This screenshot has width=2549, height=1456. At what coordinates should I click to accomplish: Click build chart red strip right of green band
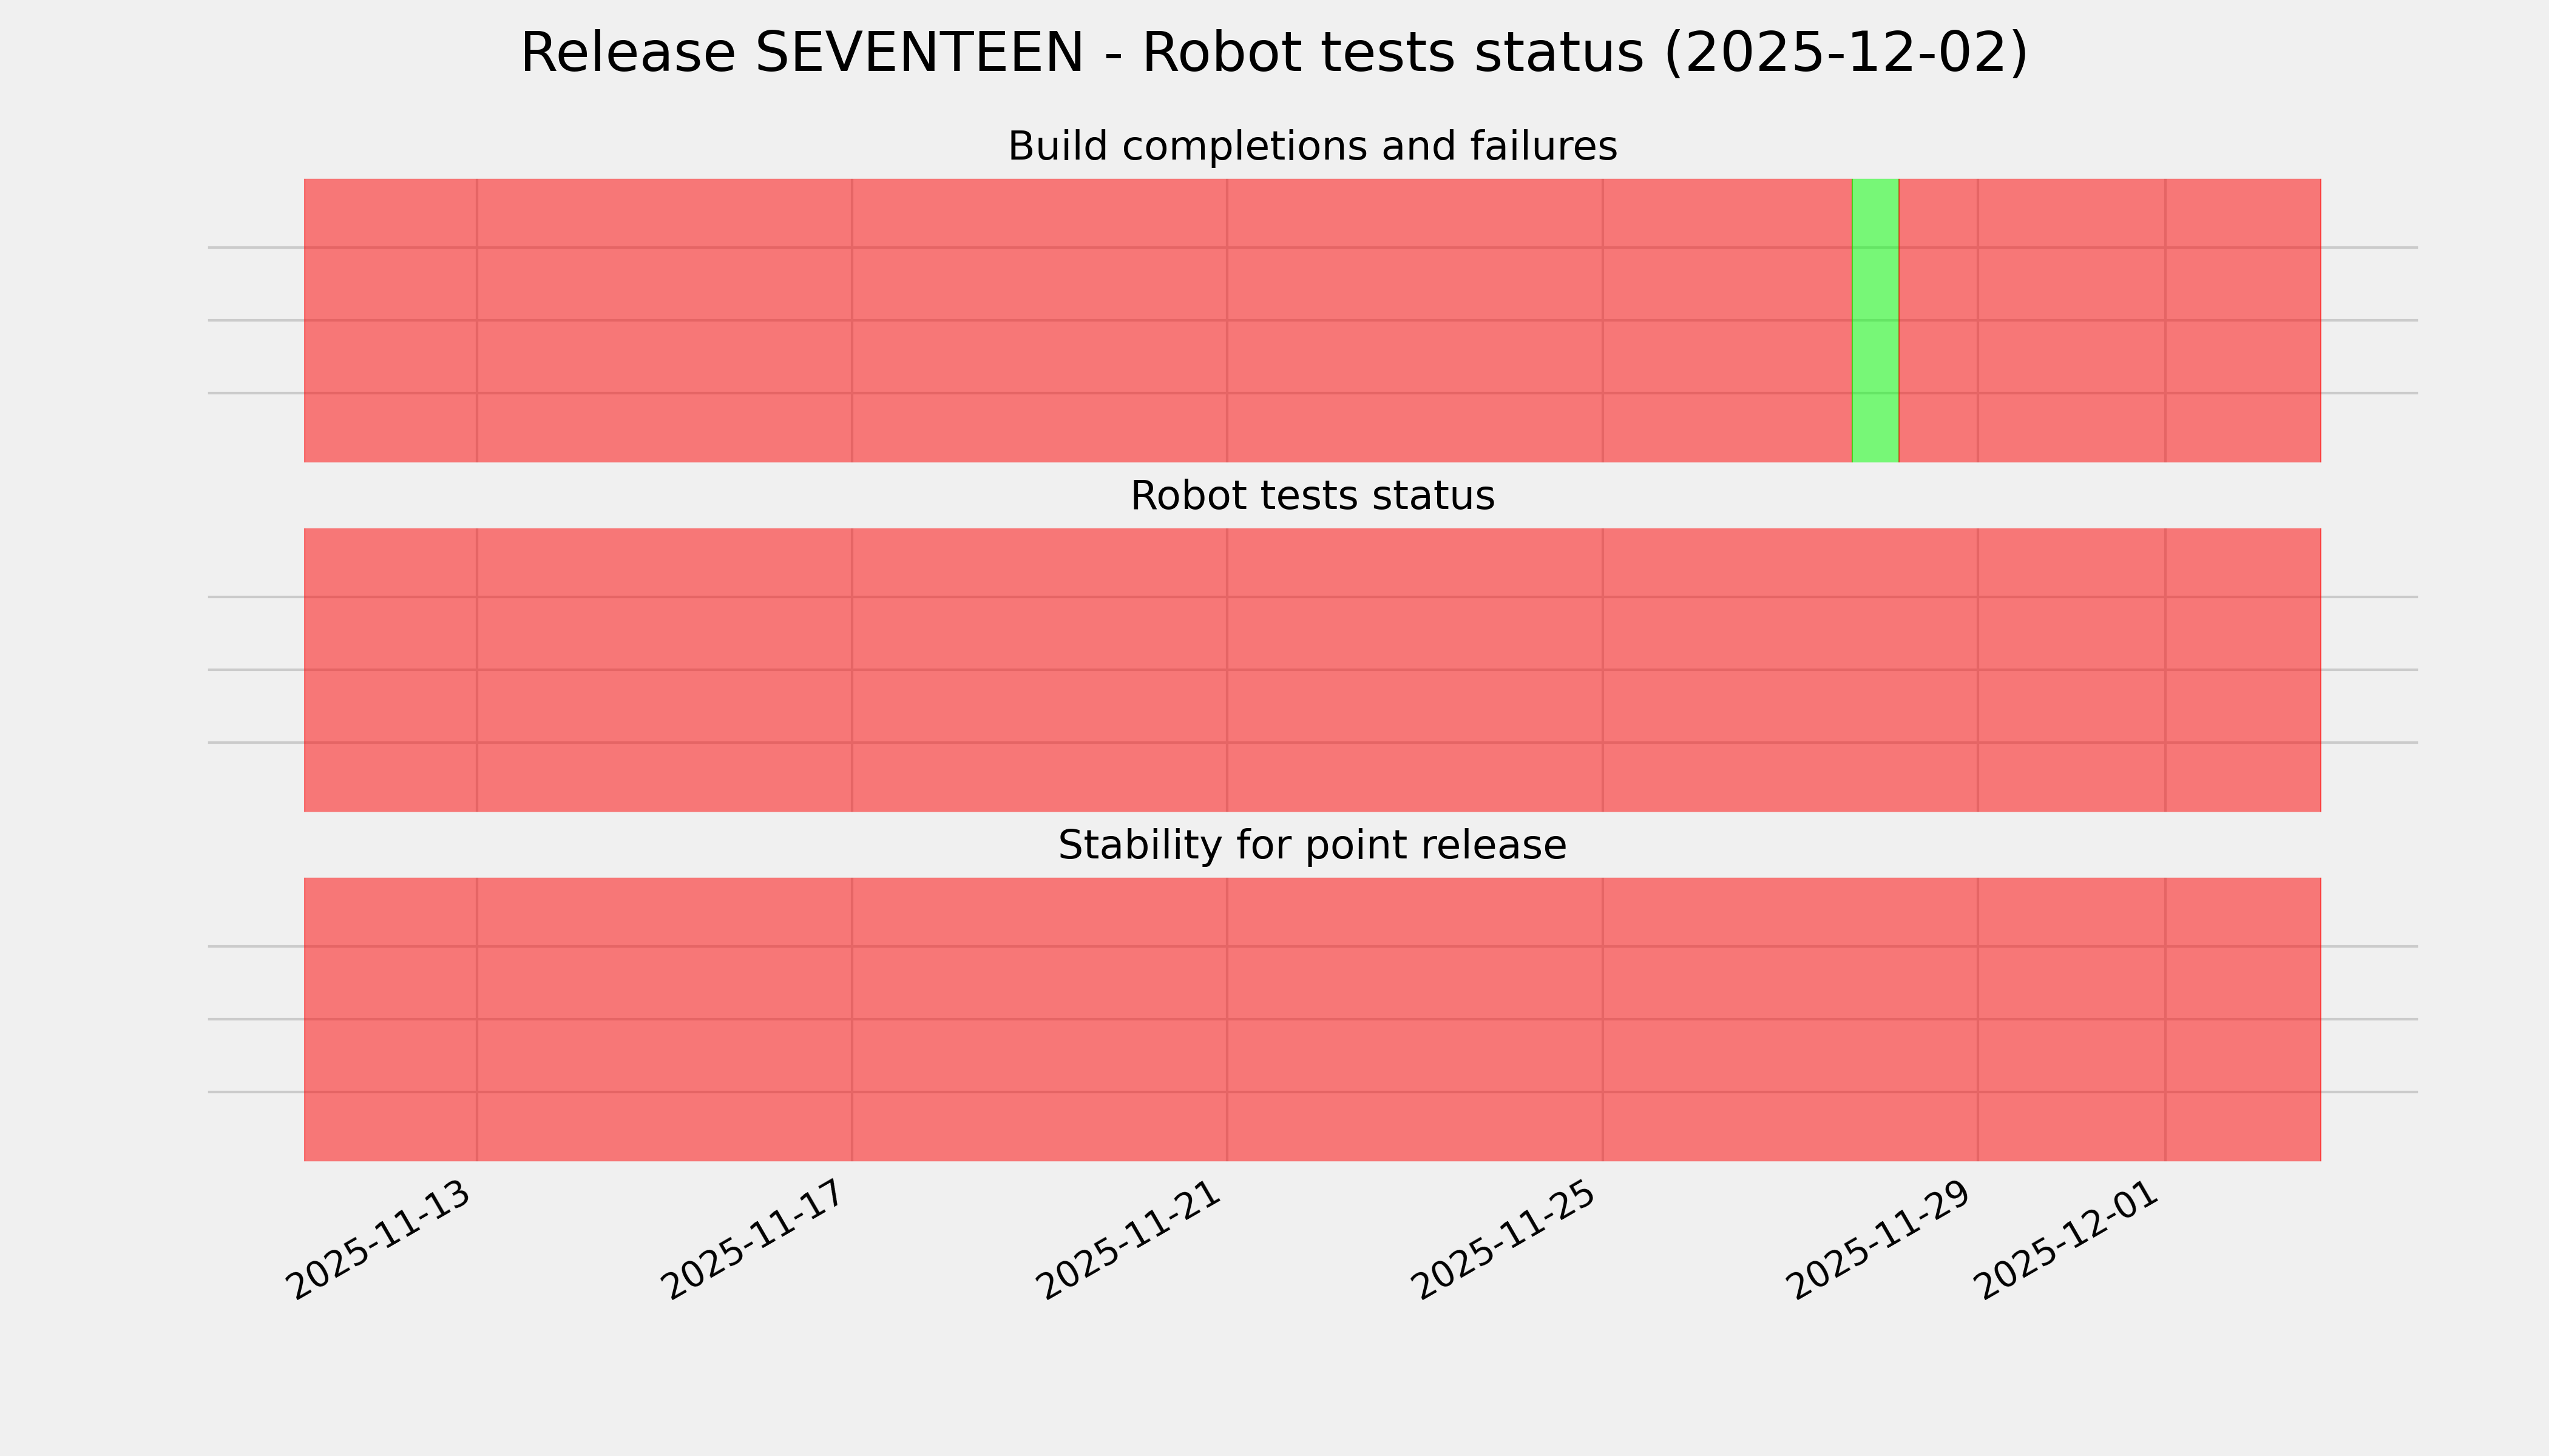coord(1938,320)
